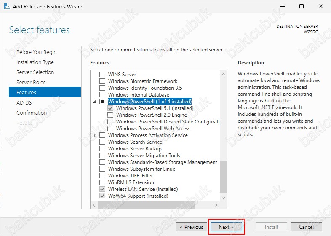
Task: Toggle the Windows PowerShell parent checkbox
Action: tap(102, 102)
